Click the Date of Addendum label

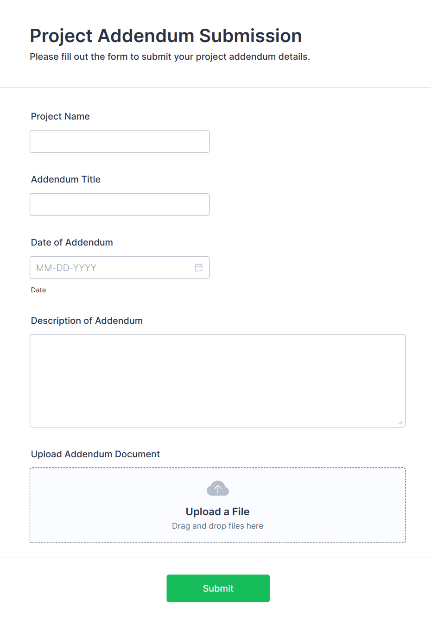(x=72, y=242)
